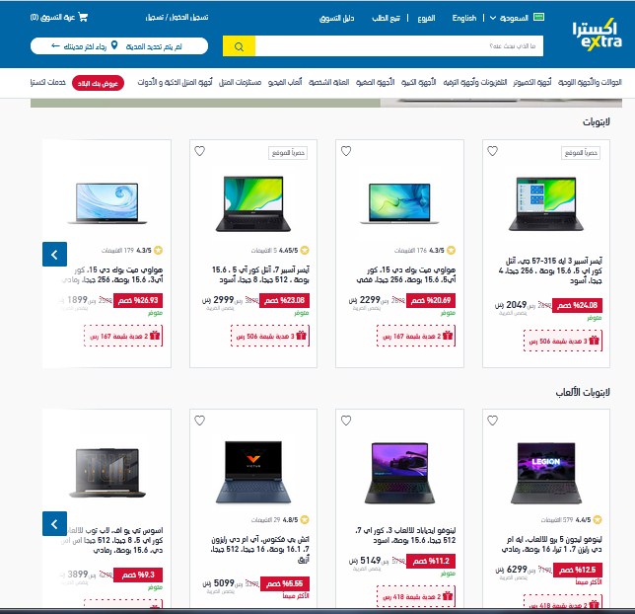Toggle wishlist heart on Acer Aspire 3 card
Viewport: 635px width, 614px height.
(492, 151)
